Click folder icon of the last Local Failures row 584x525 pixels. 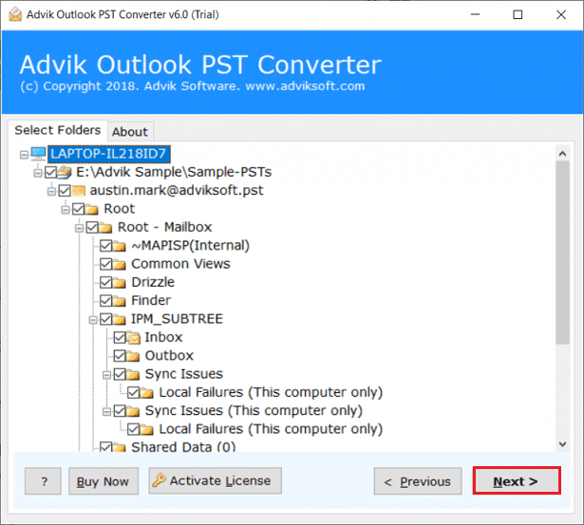147,429
